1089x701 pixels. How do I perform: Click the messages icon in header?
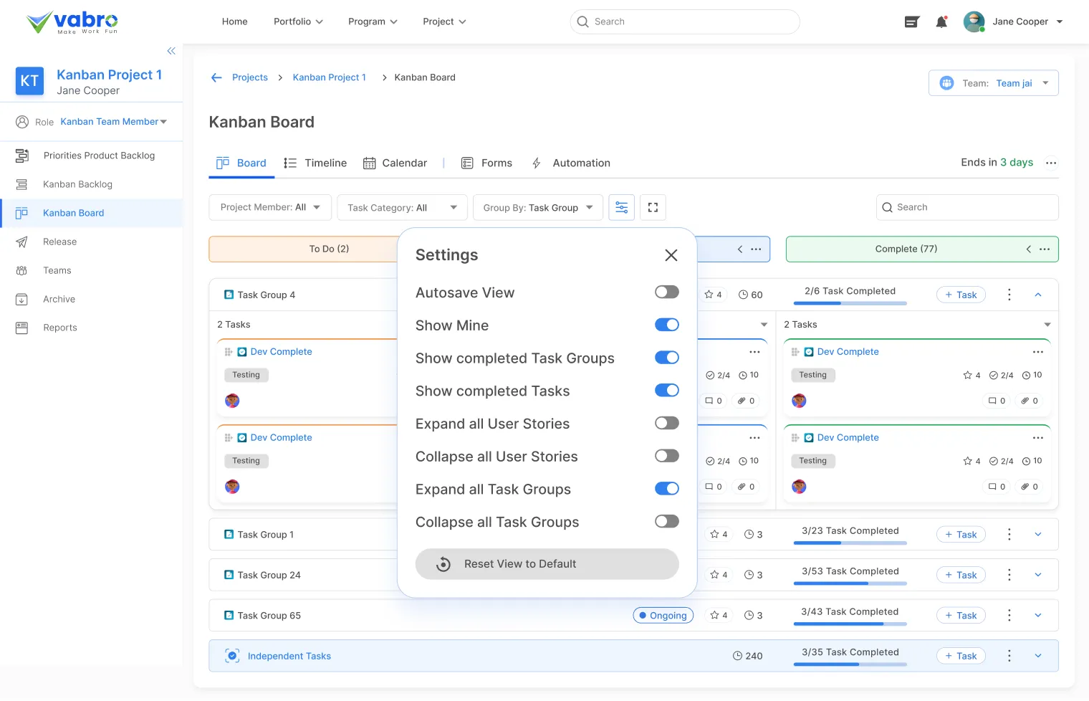point(911,22)
